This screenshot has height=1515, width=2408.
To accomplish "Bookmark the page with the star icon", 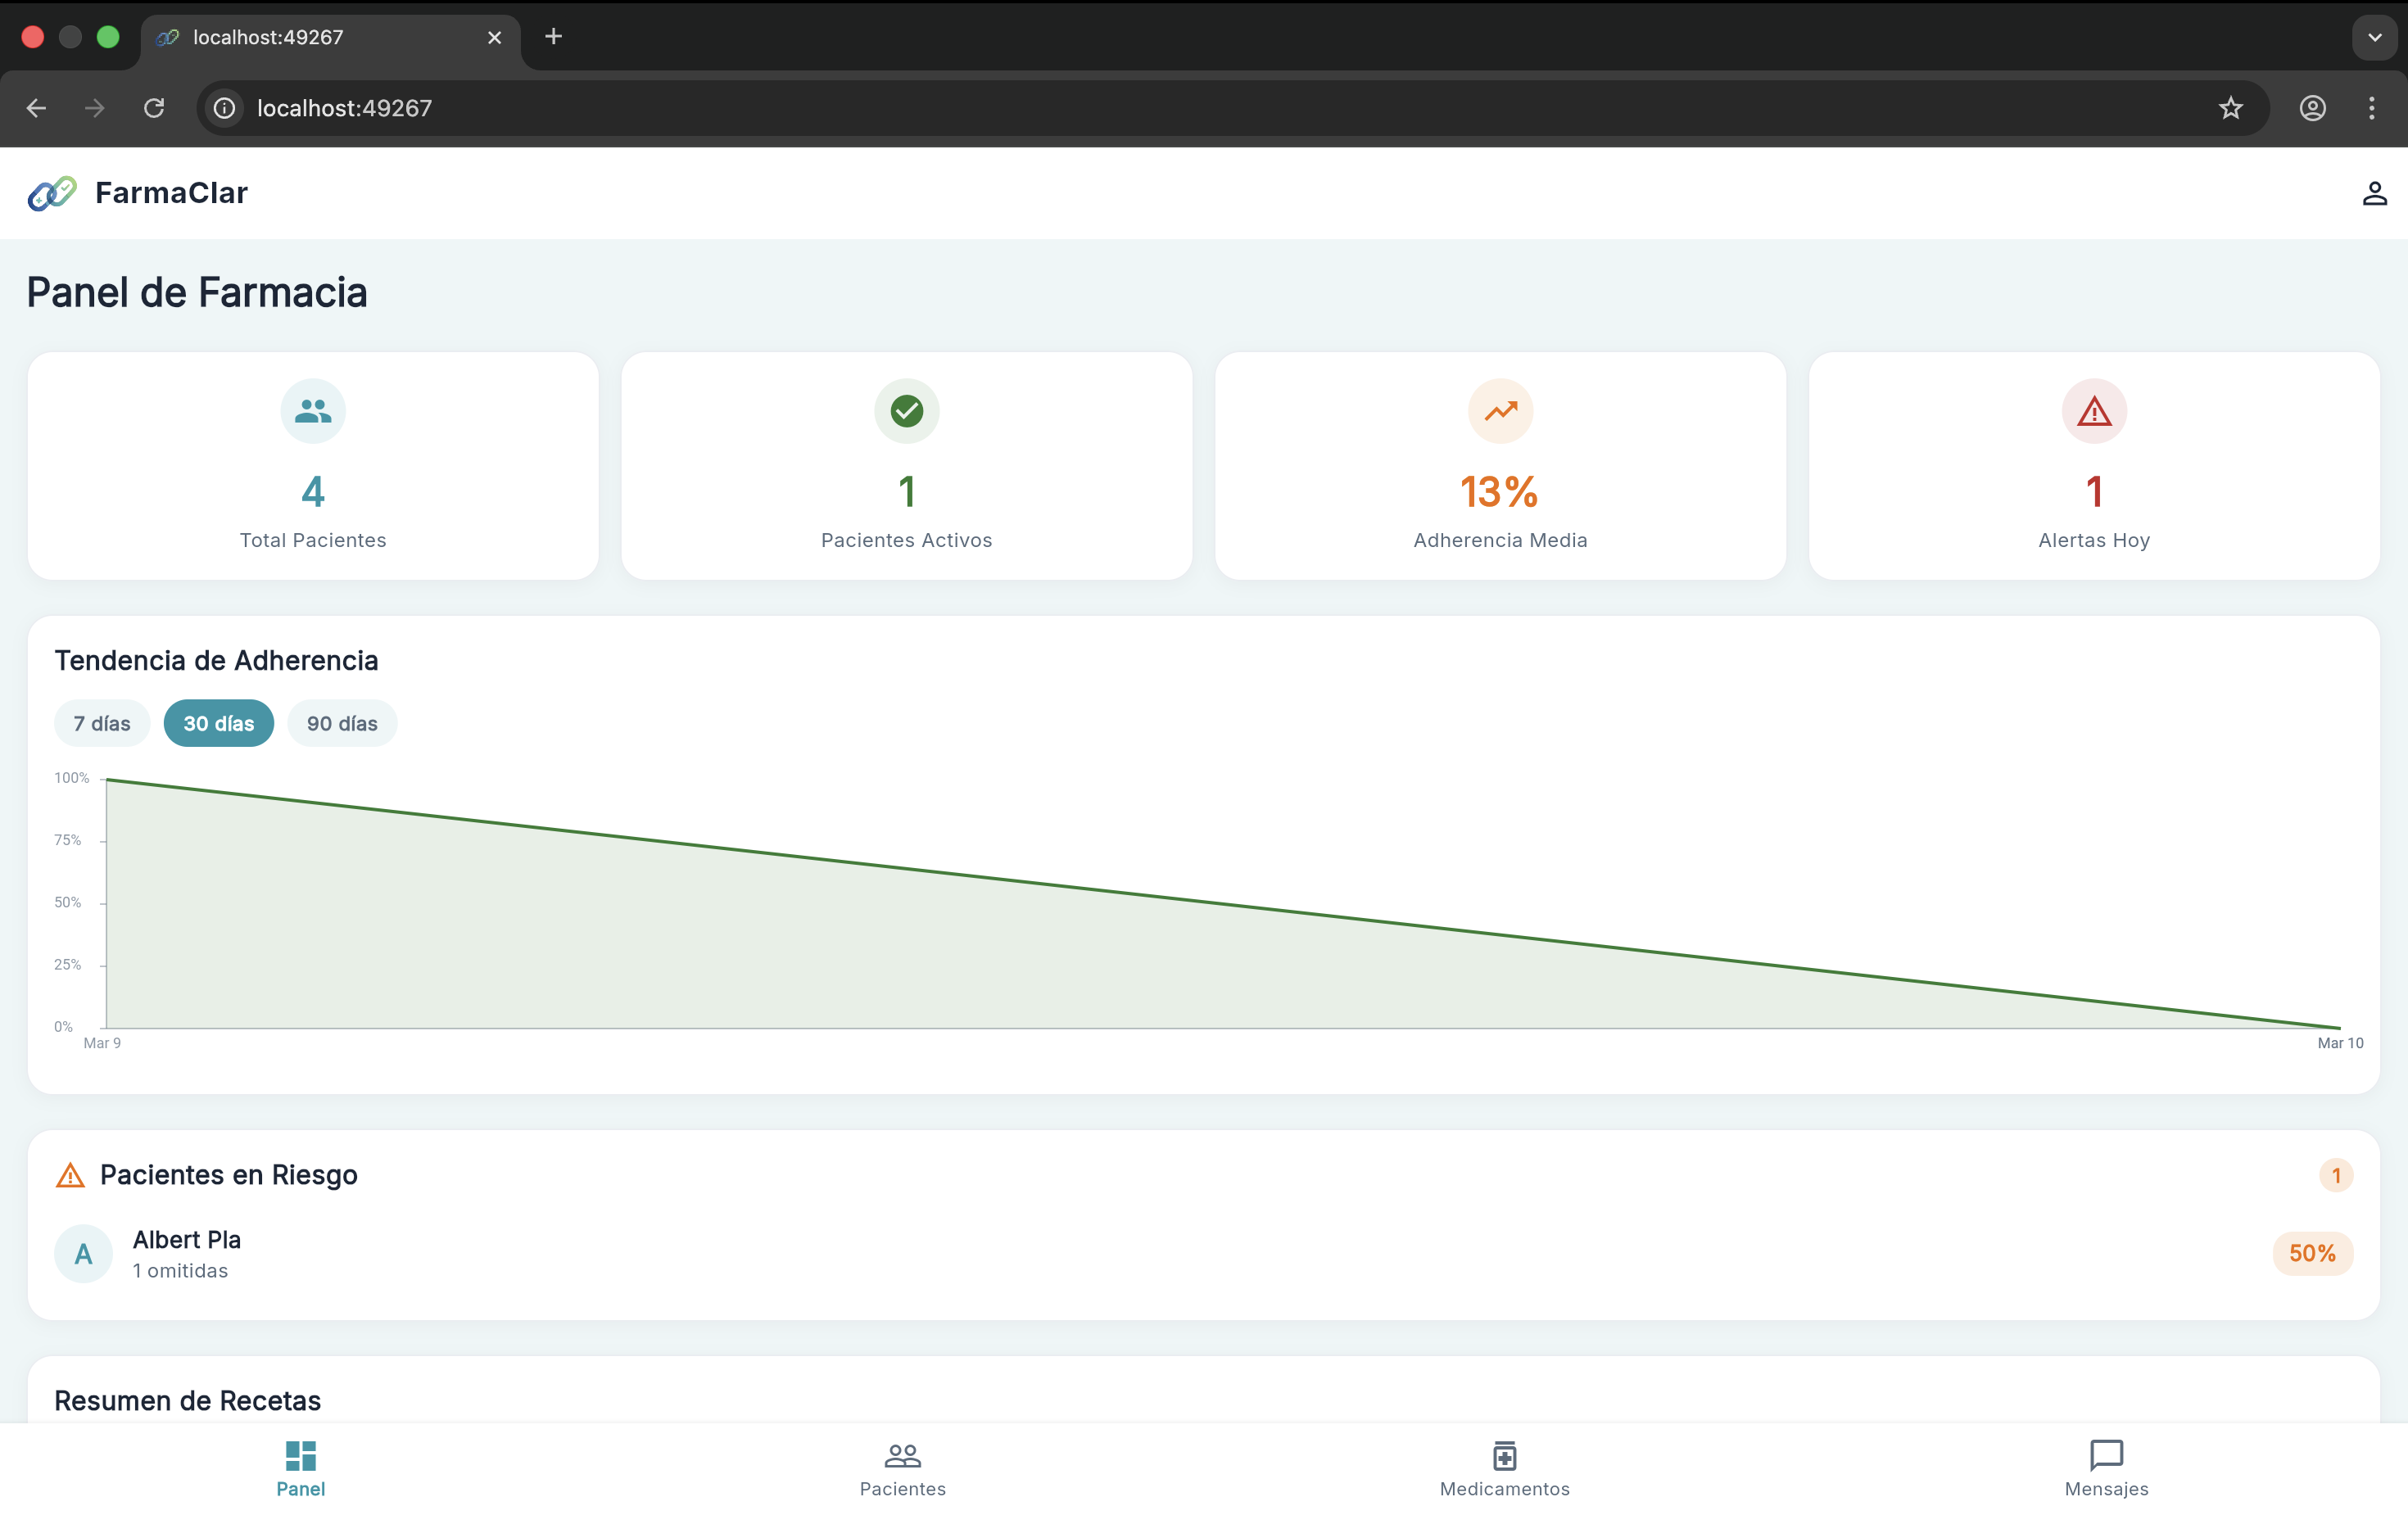I will [x=2230, y=108].
